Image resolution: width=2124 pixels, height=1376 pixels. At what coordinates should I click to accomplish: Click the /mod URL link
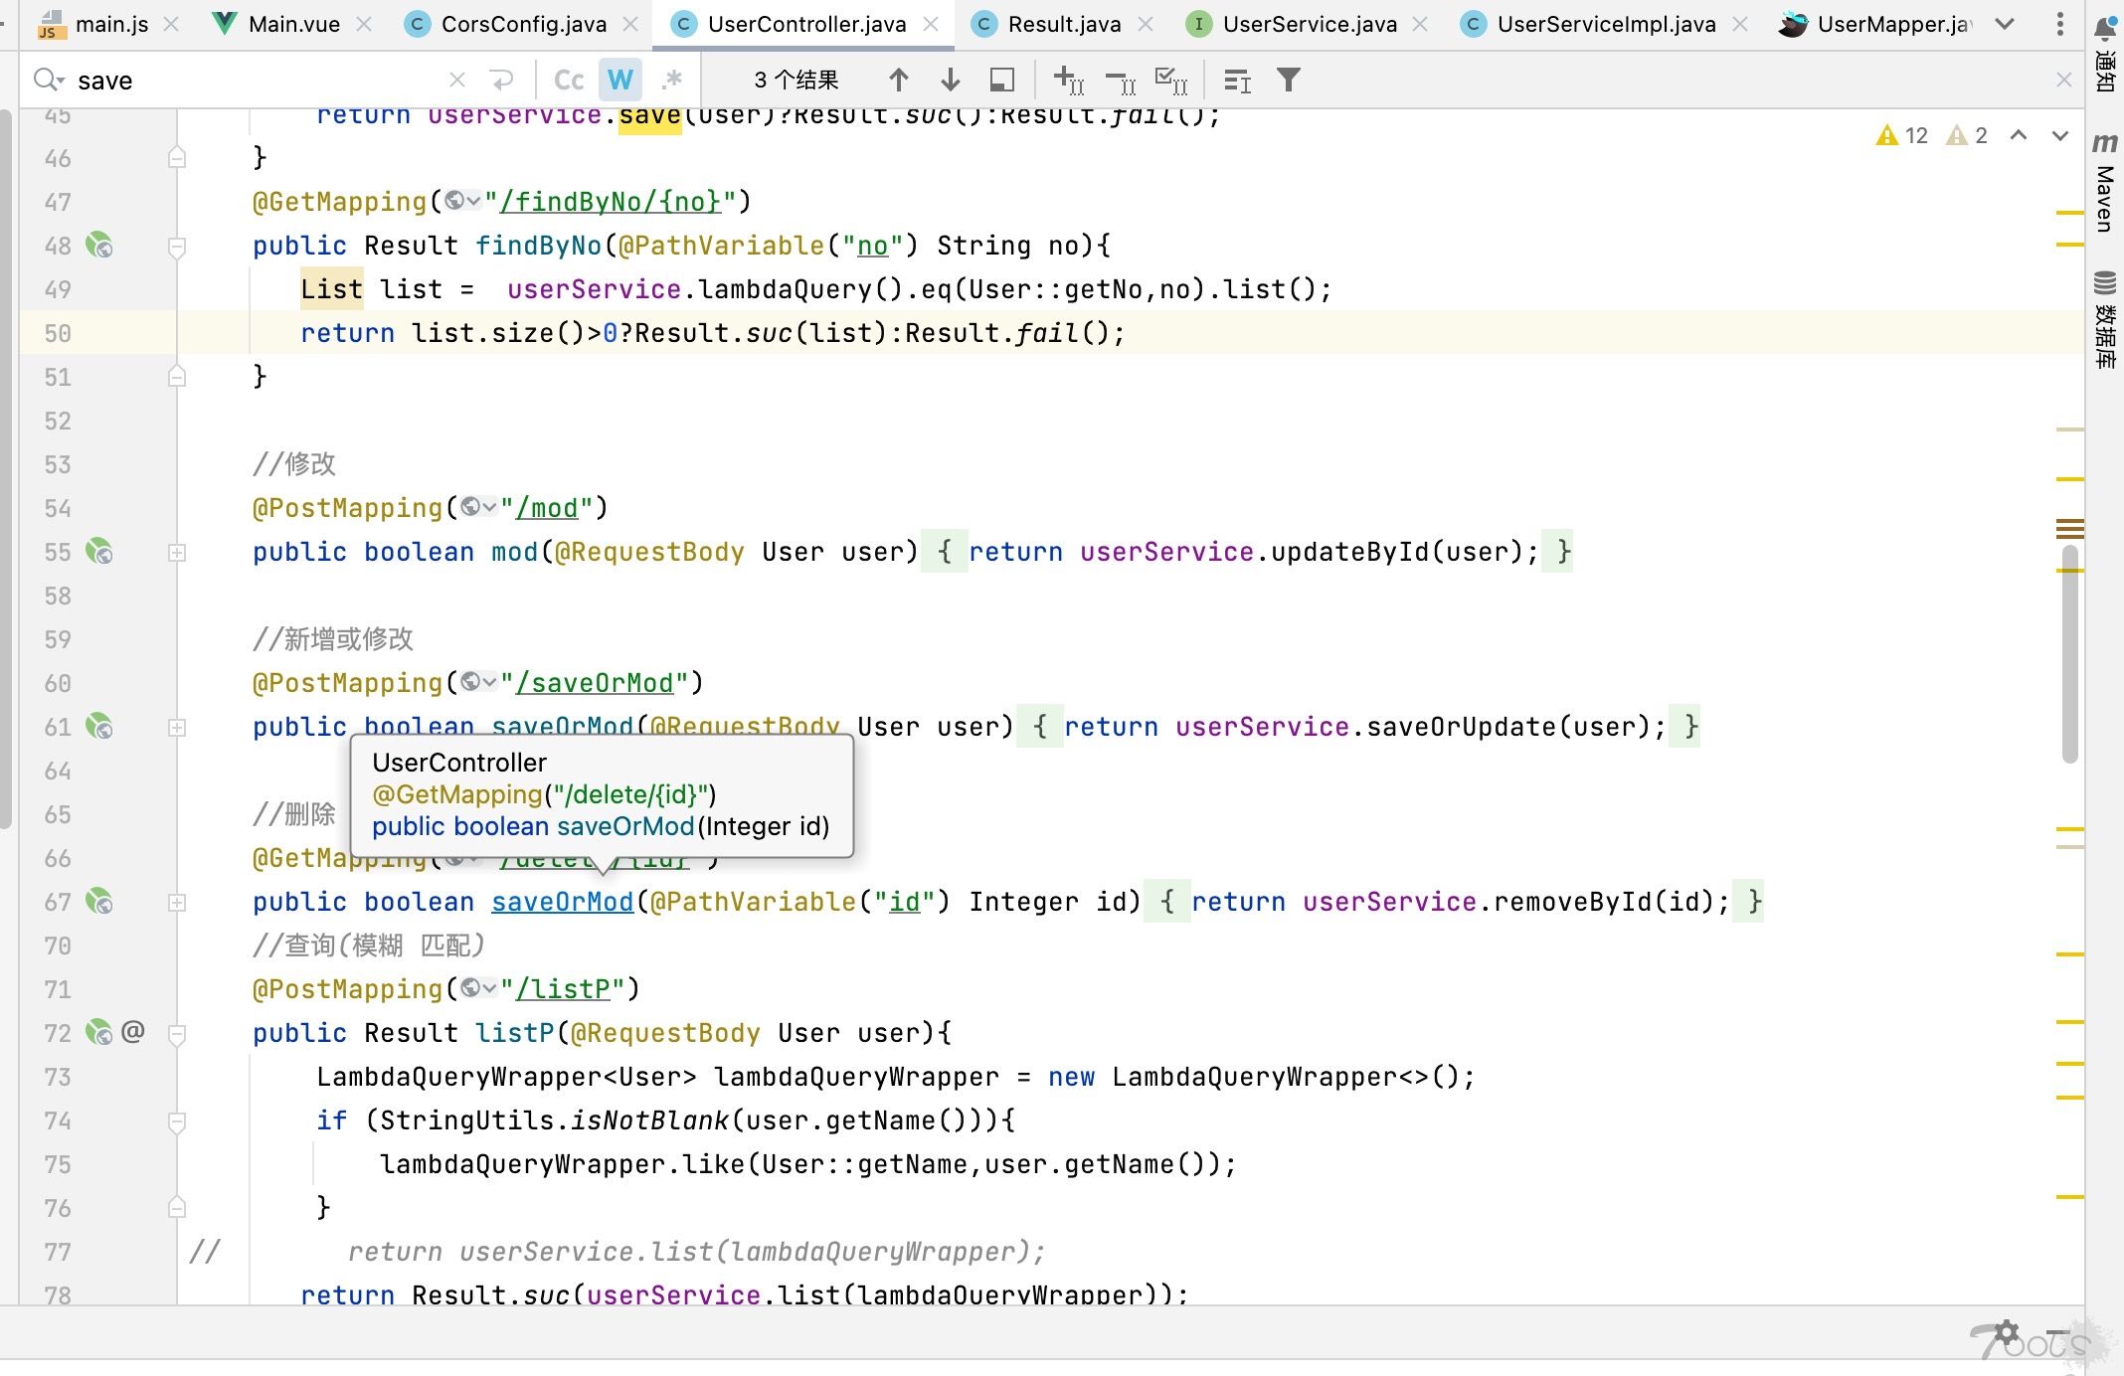pyautogui.click(x=547, y=508)
